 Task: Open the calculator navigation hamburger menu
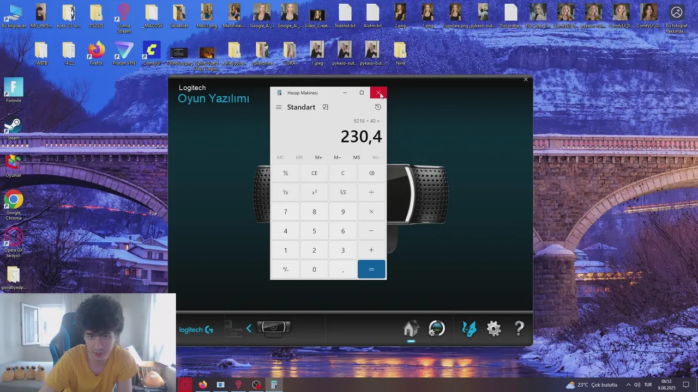pyautogui.click(x=279, y=107)
